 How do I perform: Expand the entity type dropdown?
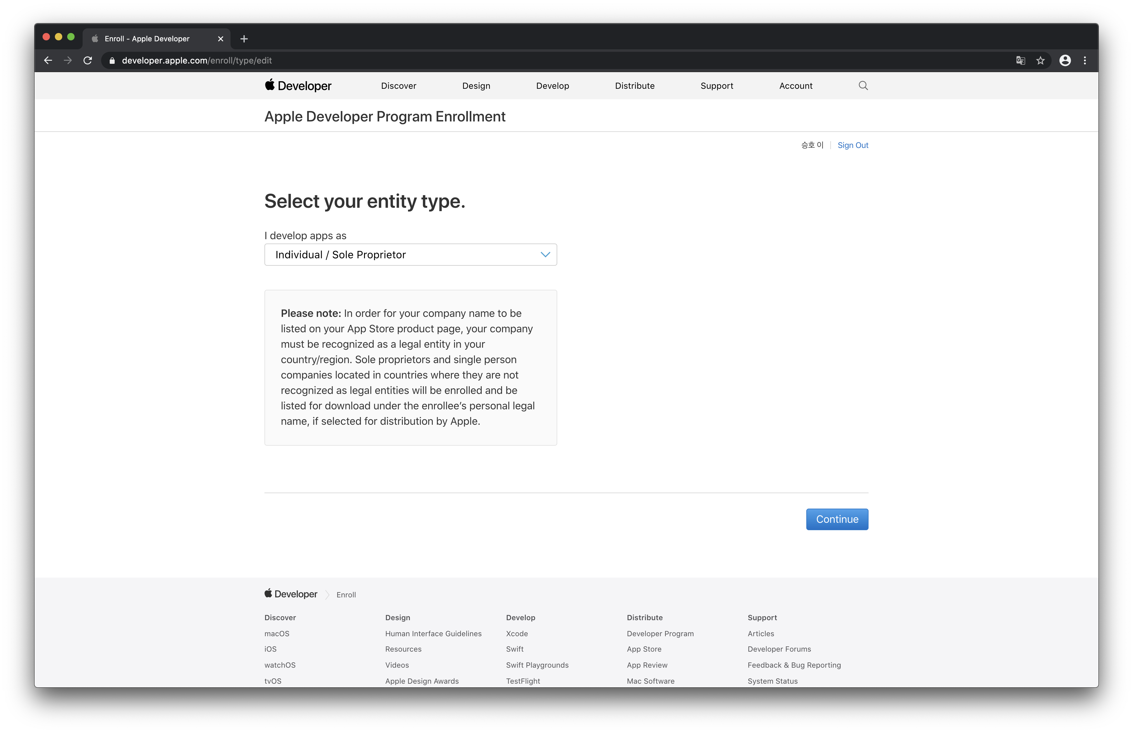(x=410, y=255)
